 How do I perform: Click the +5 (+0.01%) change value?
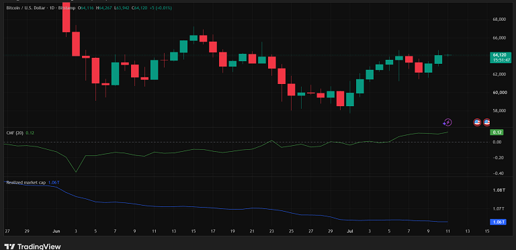click(x=161, y=7)
